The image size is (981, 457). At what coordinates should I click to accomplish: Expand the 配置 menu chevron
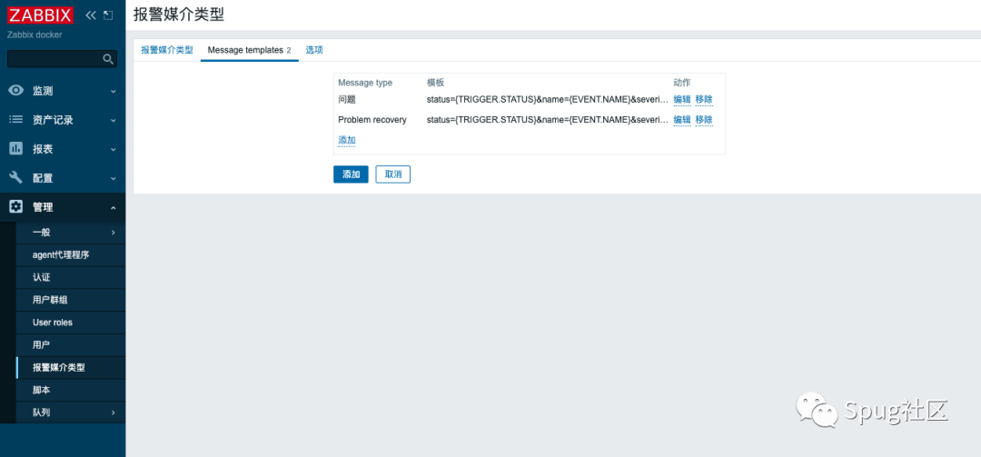pyautogui.click(x=113, y=178)
